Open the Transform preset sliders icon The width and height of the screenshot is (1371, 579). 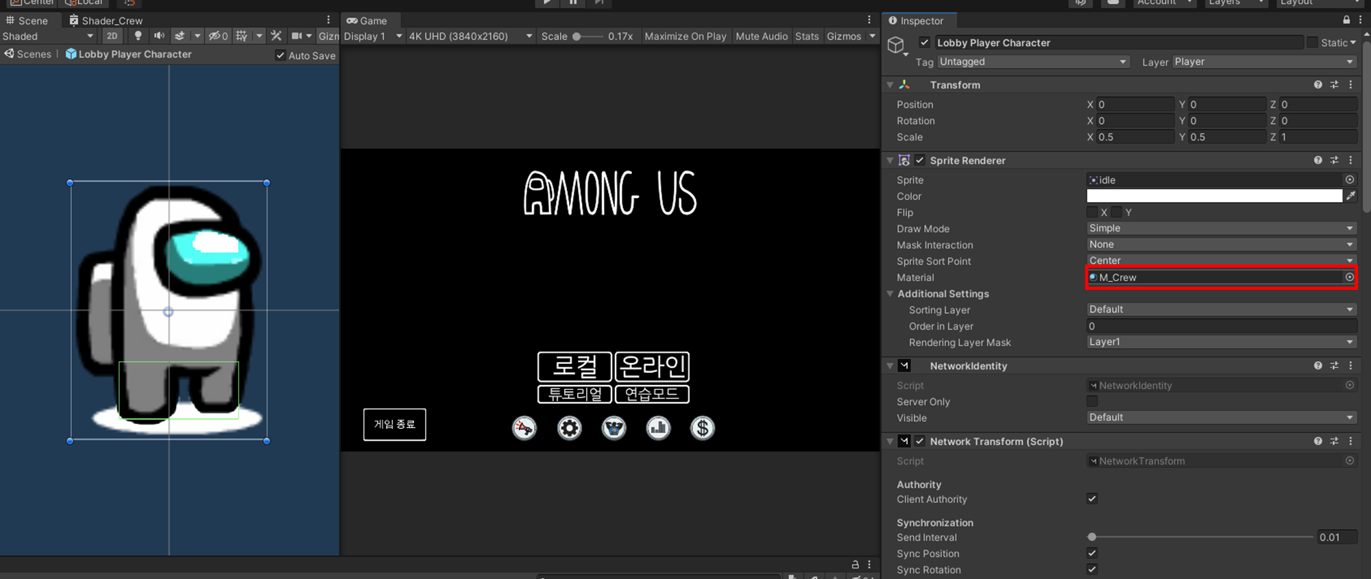[x=1334, y=84]
